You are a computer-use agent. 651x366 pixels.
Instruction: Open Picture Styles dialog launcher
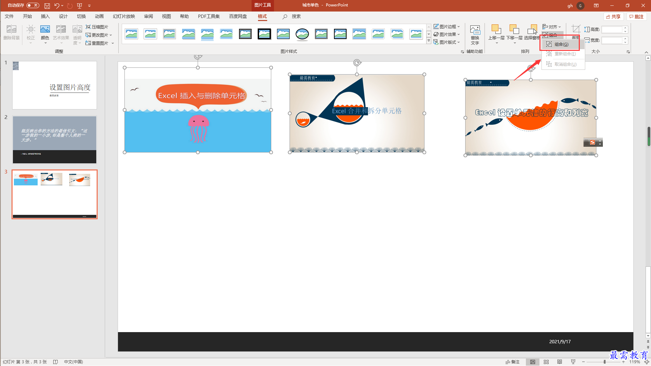click(x=462, y=52)
